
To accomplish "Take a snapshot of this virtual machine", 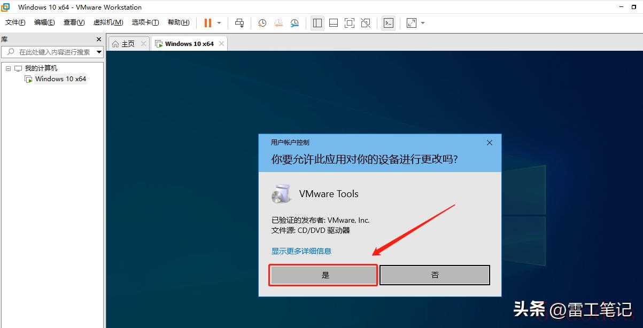I will pos(262,23).
